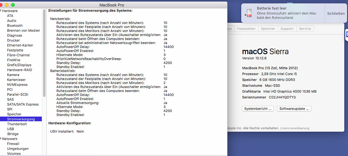This screenshot has height=156, width=348.
Task: Click the low battery notification icon
Action: coord(249,13)
